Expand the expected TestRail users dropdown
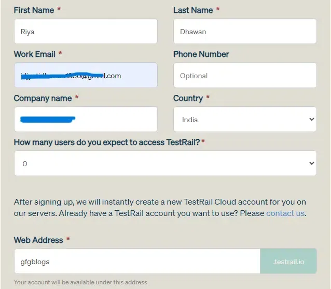The width and height of the screenshot is (331, 289). (x=165, y=164)
